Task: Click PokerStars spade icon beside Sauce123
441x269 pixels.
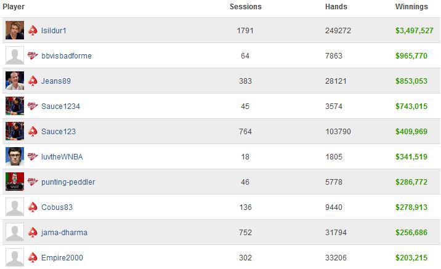Action: (x=33, y=131)
